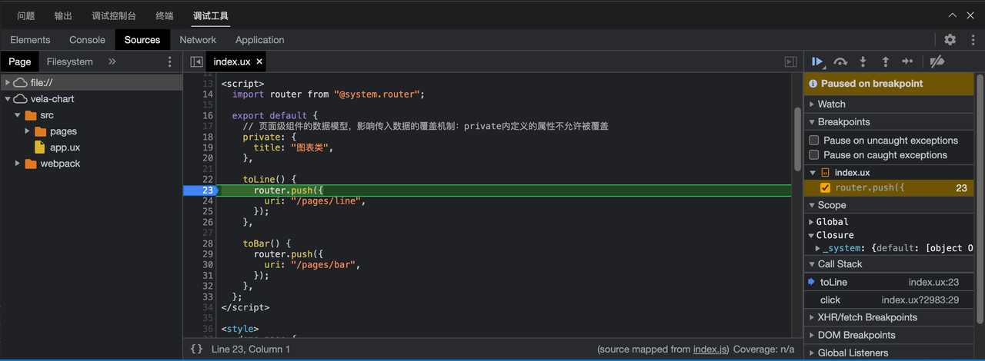Click the Step into function arrow icon
The width and height of the screenshot is (985, 361).
(863, 61)
